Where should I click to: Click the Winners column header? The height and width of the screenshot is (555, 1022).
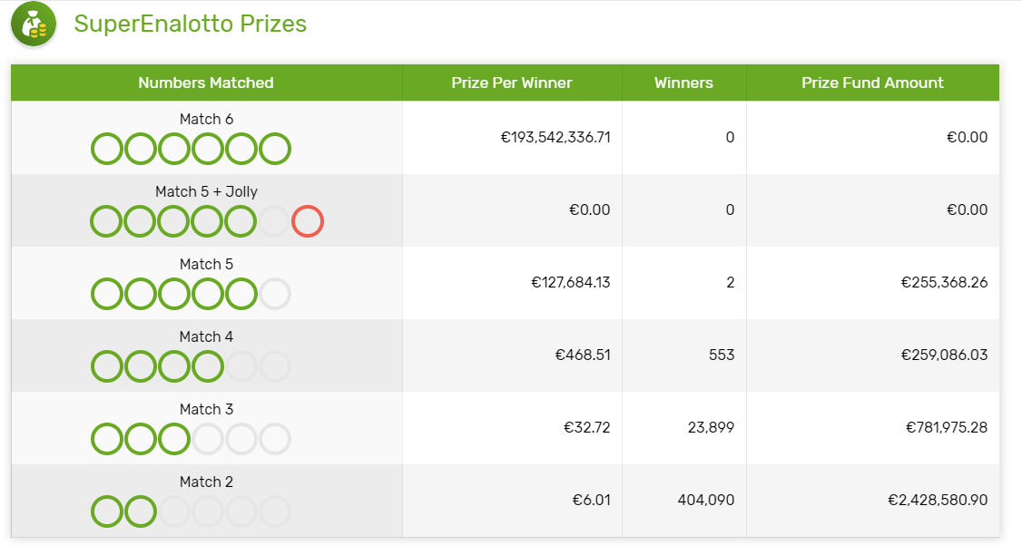pyautogui.click(x=683, y=83)
